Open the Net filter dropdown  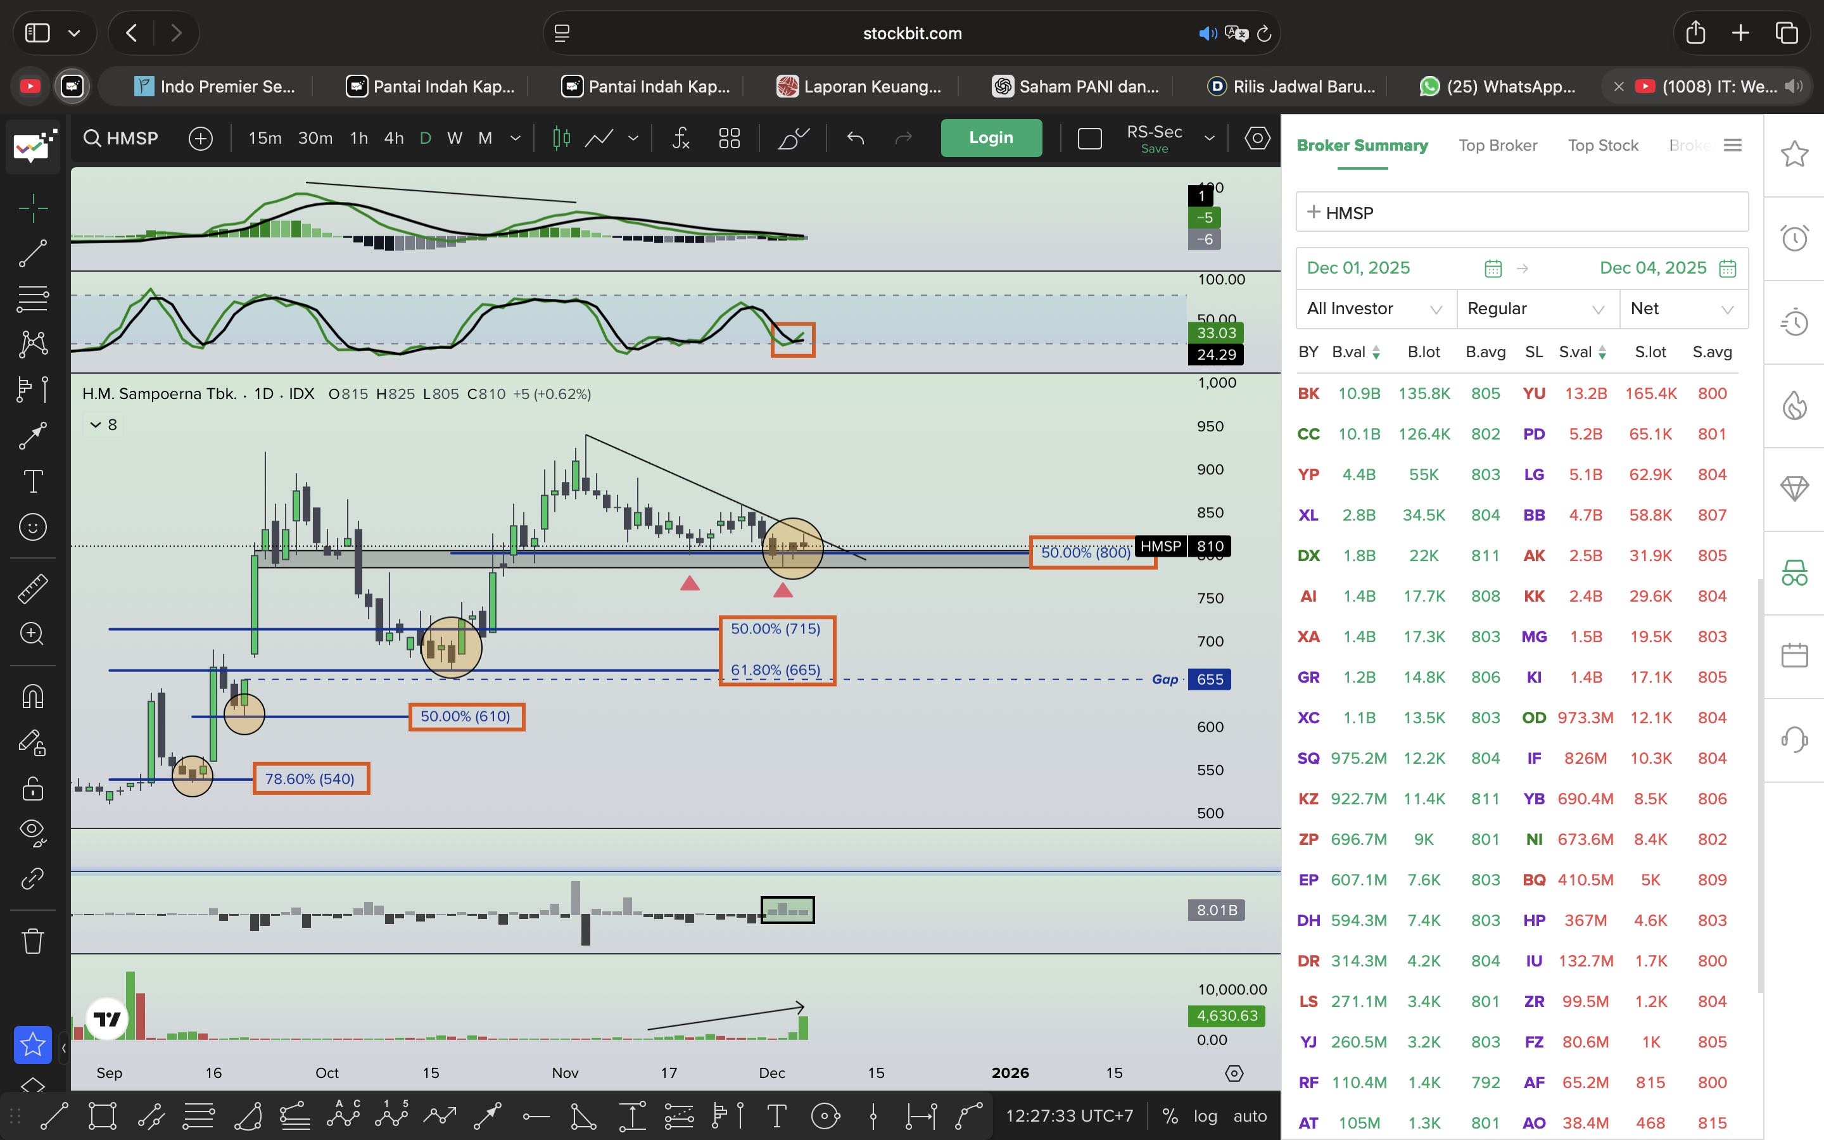pos(1682,309)
